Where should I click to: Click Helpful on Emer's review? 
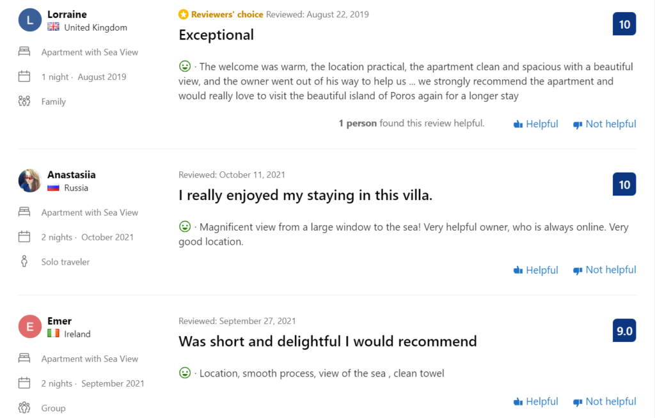(536, 401)
